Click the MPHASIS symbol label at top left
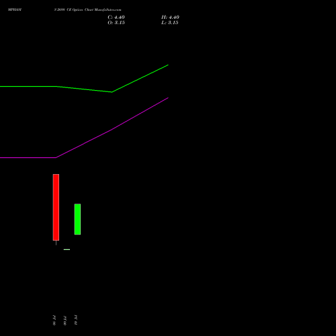 click(x=15, y=9)
